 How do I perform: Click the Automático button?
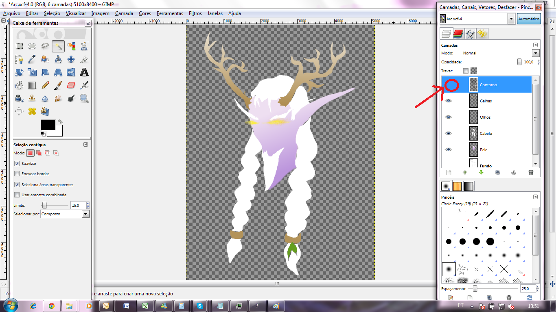(528, 19)
